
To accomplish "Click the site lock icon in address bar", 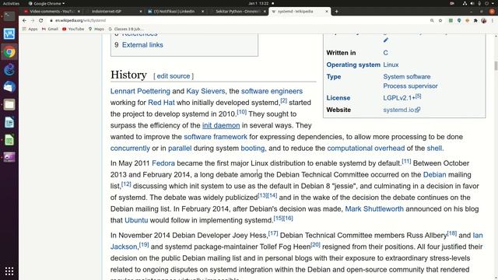I will [51, 20].
